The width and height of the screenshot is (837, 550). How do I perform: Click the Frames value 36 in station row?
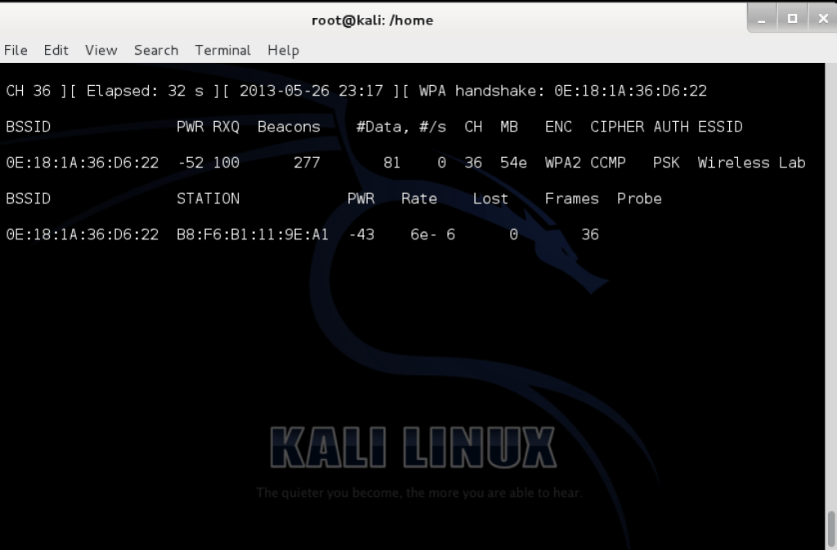coord(590,235)
